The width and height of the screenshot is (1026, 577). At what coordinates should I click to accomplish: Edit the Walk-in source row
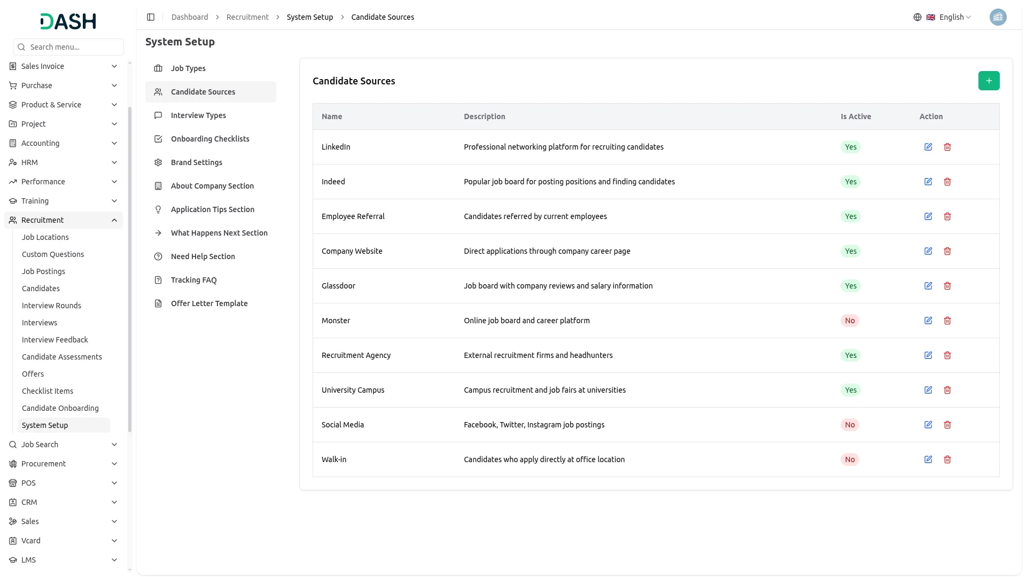[x=928, y=459]
